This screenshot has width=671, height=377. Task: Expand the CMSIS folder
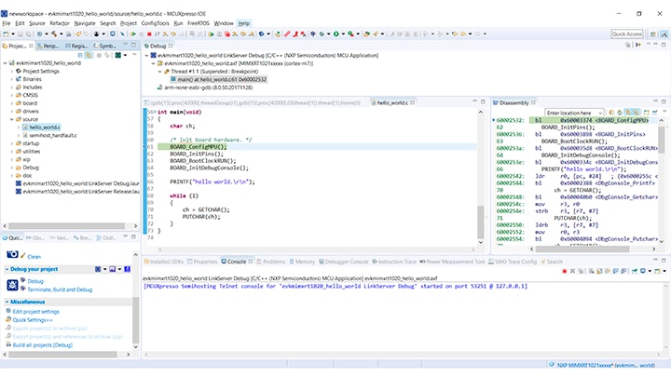tap(13, 95)
